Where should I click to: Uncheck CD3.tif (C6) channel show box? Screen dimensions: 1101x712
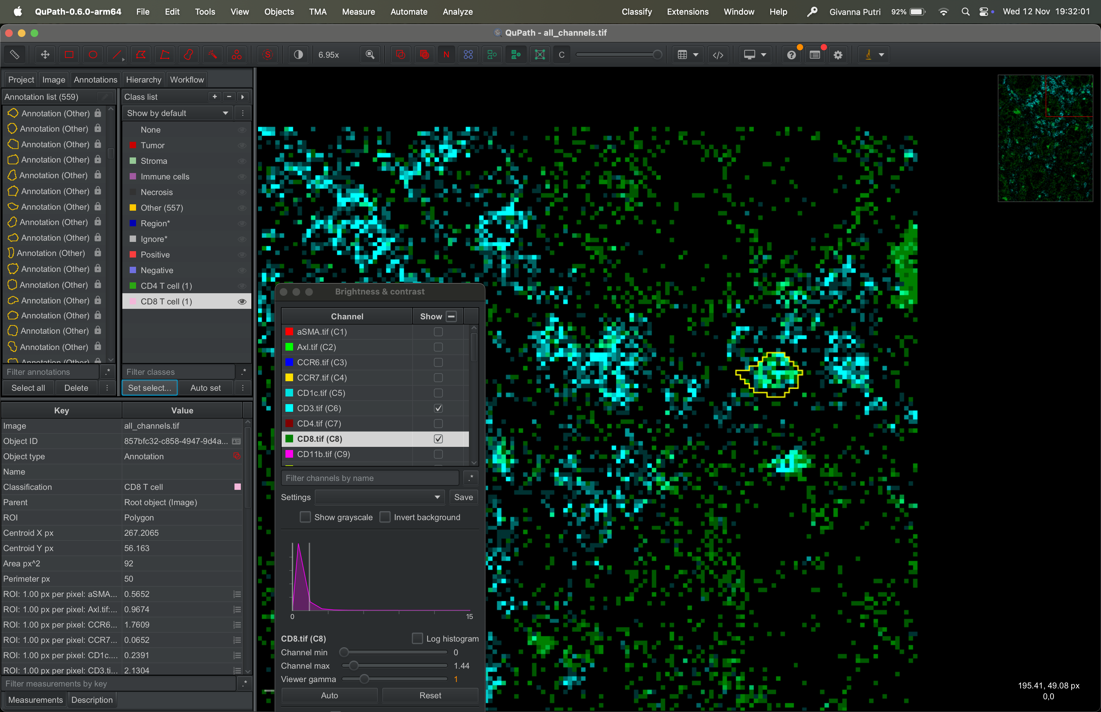[438, 408]
